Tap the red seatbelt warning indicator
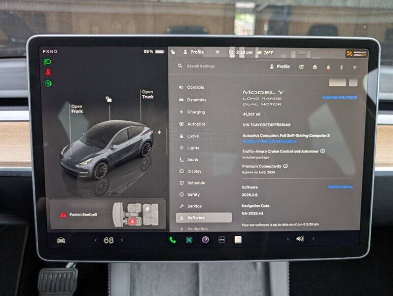 [48, 72]
